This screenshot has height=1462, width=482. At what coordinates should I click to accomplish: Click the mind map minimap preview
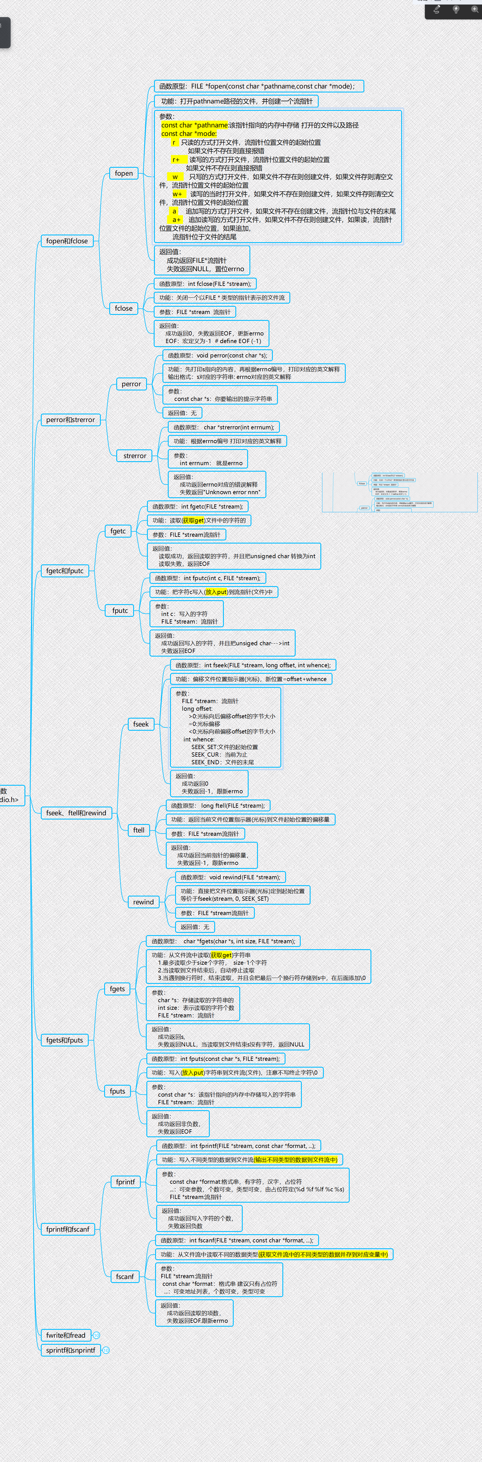[400, 492]
